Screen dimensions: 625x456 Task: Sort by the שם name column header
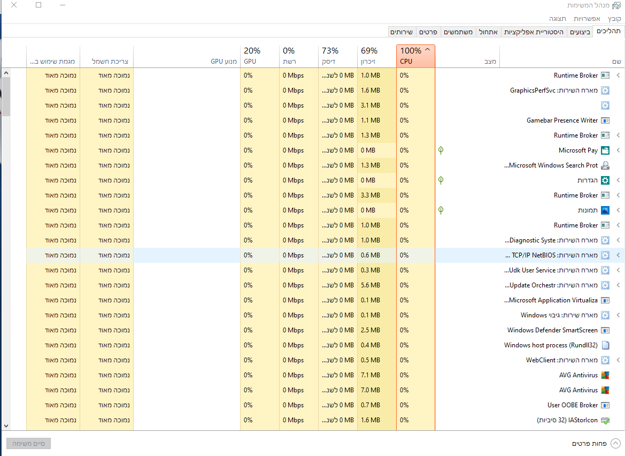pos(562,56)
